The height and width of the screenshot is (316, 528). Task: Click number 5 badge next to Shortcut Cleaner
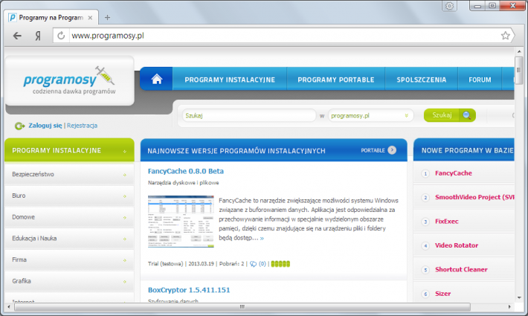pos(425,270)
